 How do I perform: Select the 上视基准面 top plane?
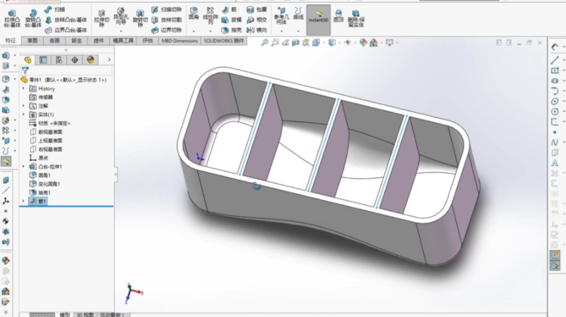(x=46, y=140)
